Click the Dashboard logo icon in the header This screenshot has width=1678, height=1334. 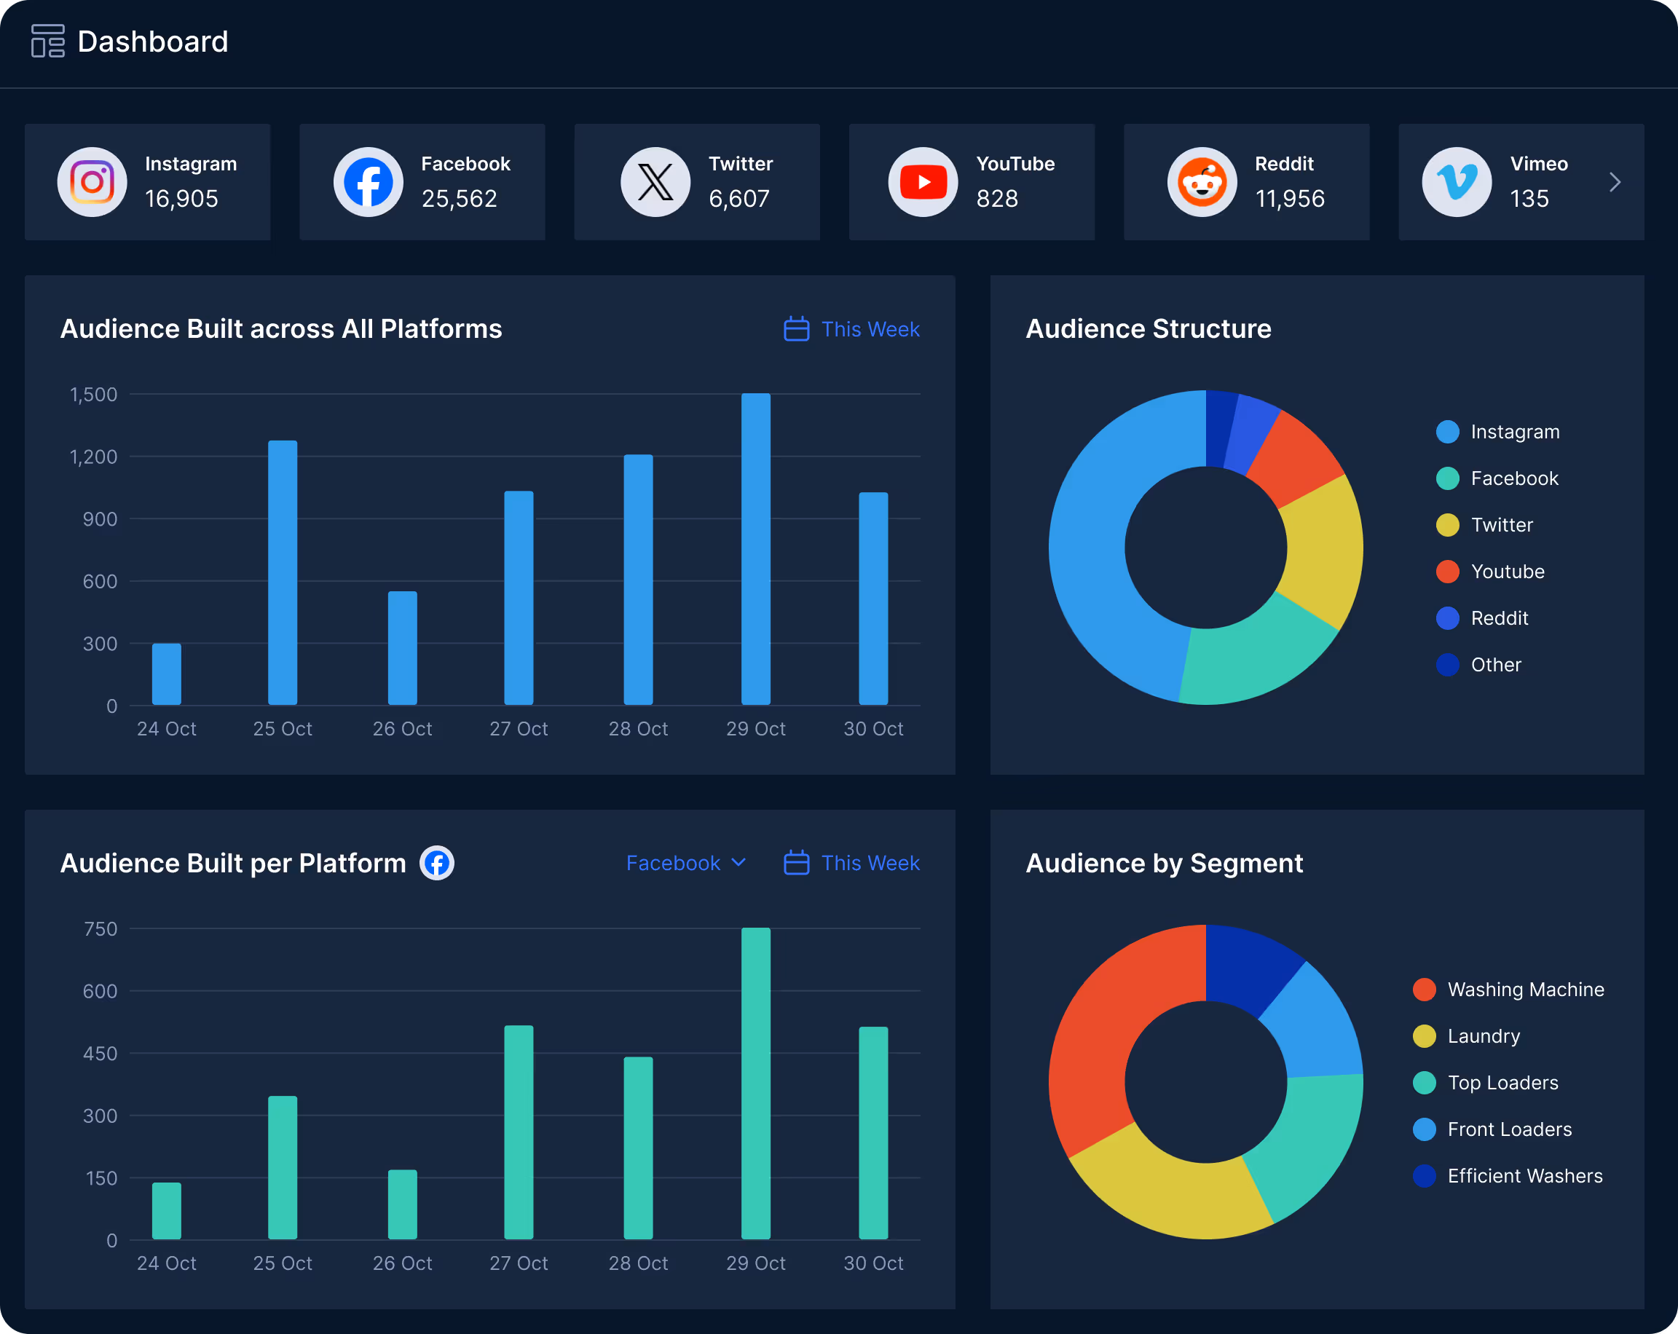coord(47,41)
